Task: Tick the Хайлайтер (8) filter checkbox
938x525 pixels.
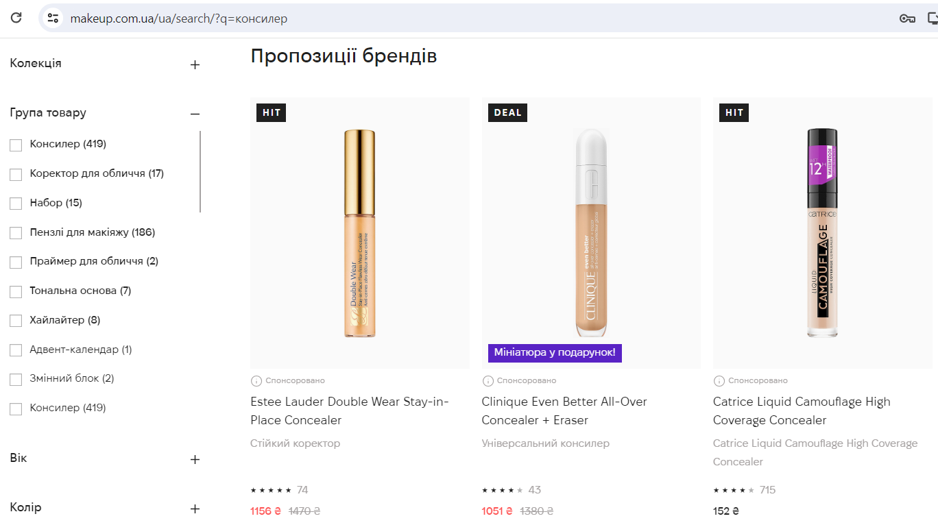Action: (x=16, y=321)
